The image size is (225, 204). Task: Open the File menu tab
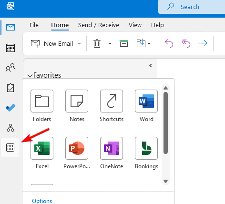[x=34, y=25]
